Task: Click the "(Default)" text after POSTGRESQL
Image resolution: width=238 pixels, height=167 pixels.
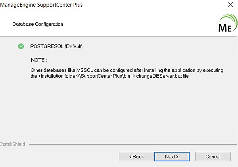Action: click(73, 46)
